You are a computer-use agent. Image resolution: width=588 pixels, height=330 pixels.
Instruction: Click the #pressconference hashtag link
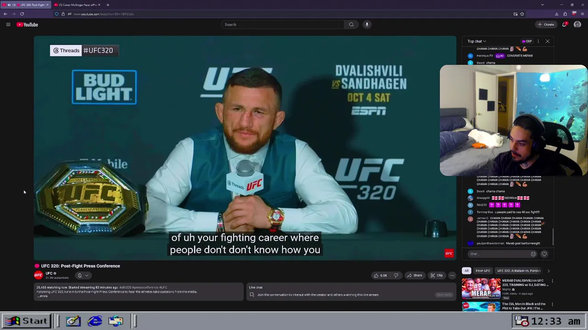click(x=145, y=287)
